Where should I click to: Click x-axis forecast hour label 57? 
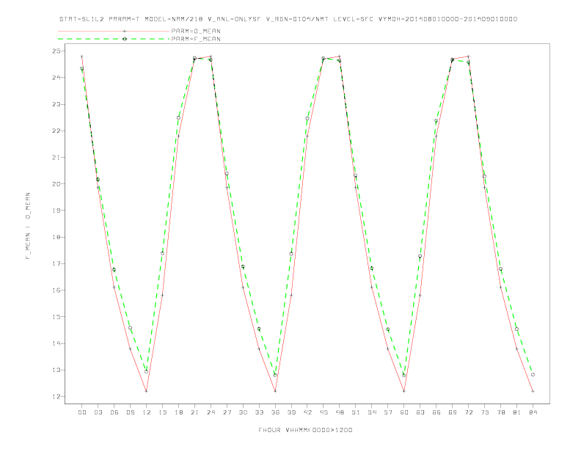point(388,412)
